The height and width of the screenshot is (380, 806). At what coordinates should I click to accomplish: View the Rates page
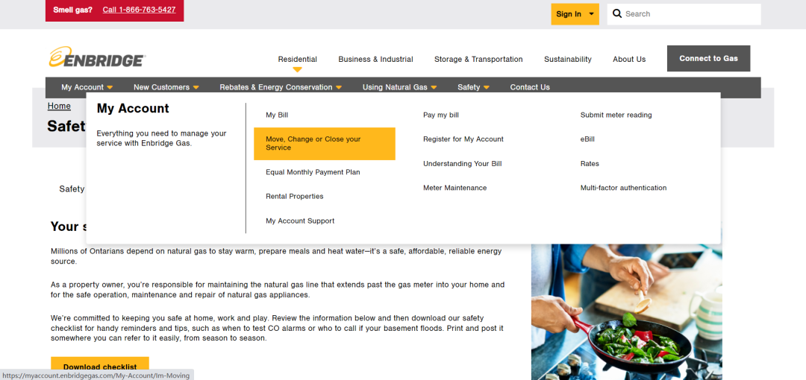pyautogui.click(x=590, y=164)
